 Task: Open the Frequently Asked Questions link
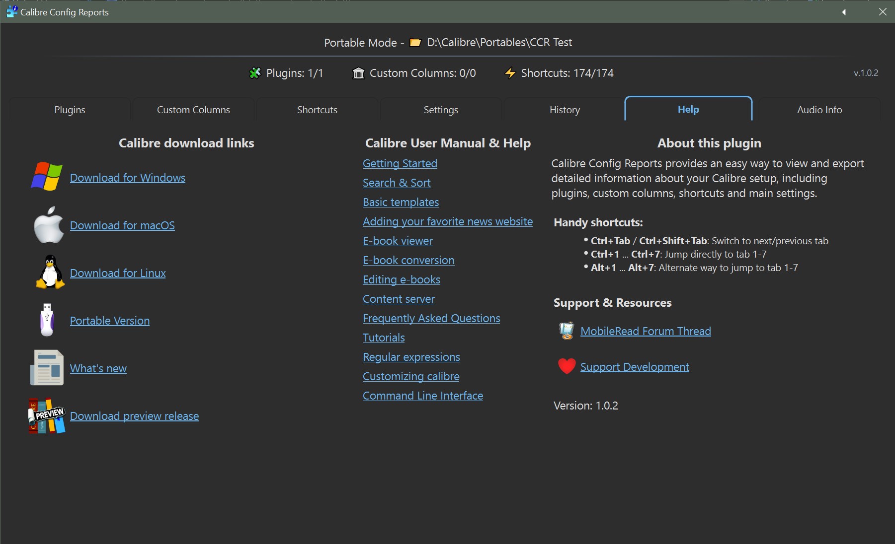click(x=431, y=318)
